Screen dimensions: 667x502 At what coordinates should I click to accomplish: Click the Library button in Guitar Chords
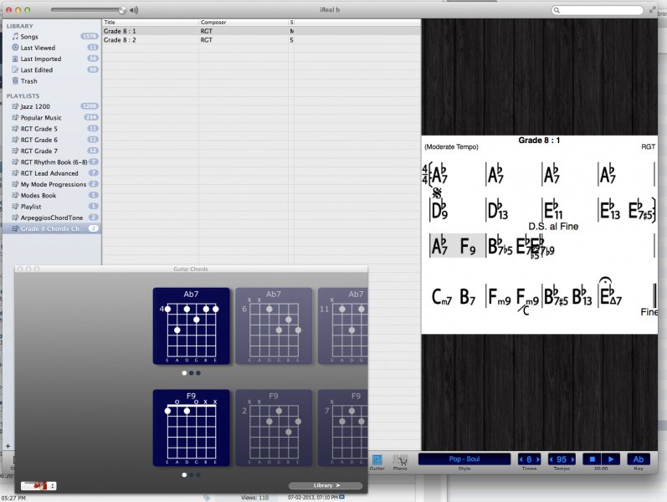pos(326,485)
